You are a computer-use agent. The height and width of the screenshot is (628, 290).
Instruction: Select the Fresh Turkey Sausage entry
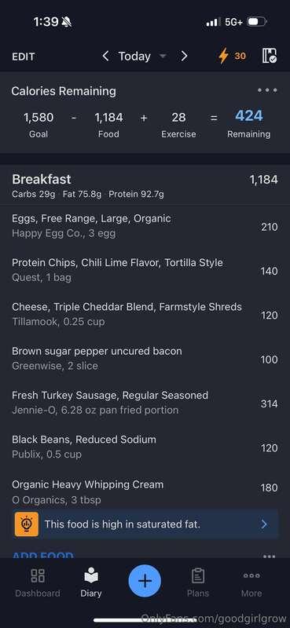point(145,403)
